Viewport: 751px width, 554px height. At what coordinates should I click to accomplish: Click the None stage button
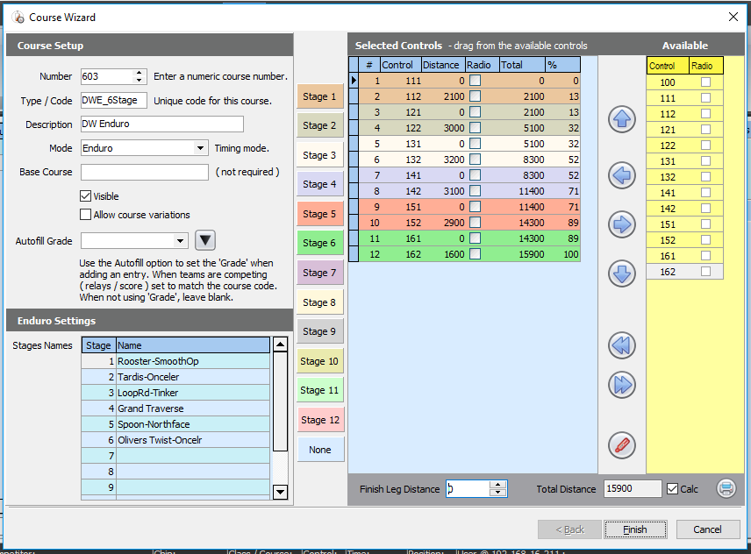point(320,450)
